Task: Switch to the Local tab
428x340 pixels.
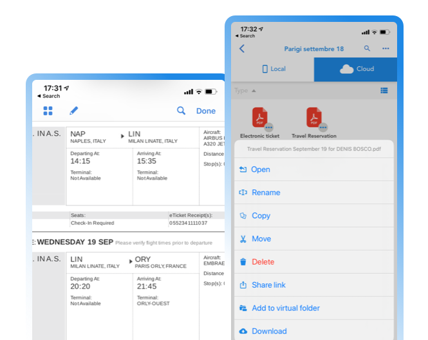Action: (x=274, y=69)
